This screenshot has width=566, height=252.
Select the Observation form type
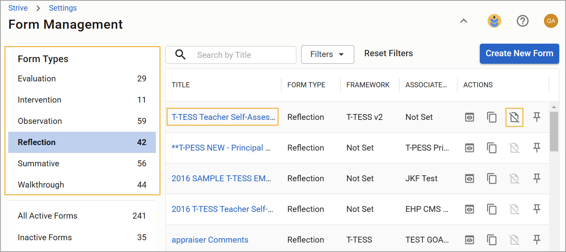82,121
